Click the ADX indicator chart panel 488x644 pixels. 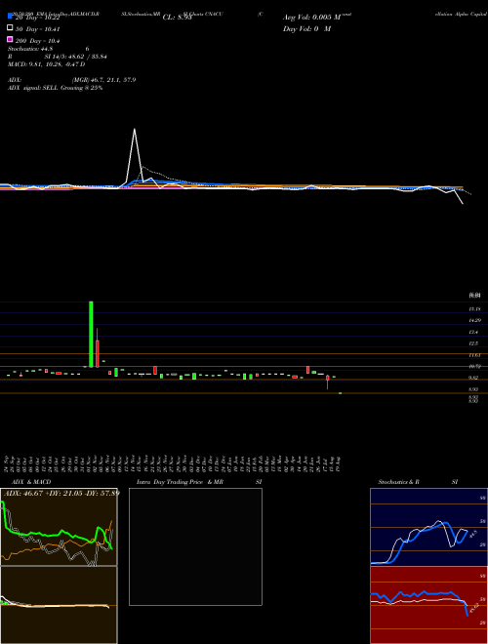tap(59, 527)
